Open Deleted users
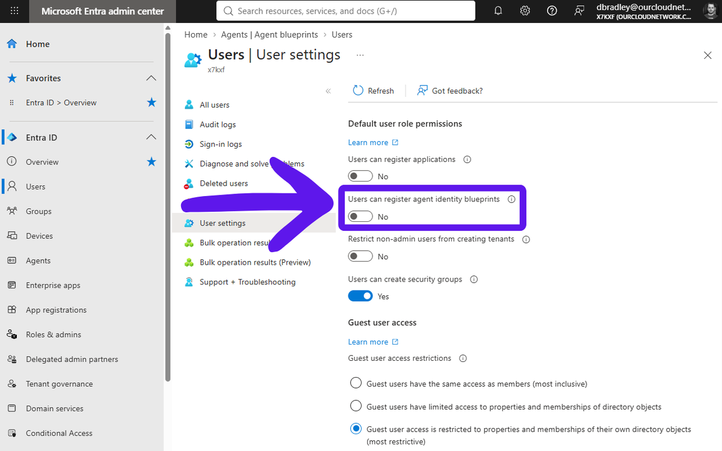This screenshot has height=451, width=722. point(224,183)
